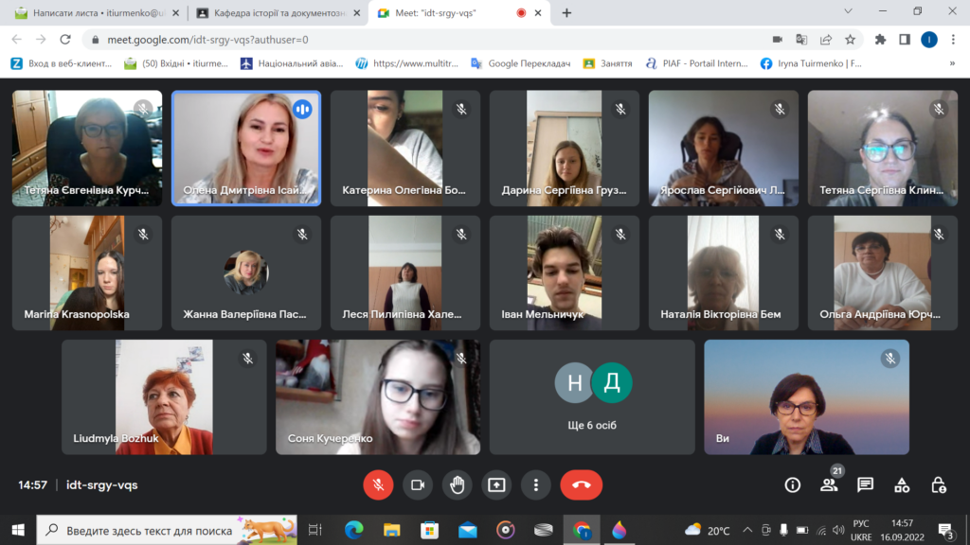Unmute the microphone in the call controls
This screenshot has width=970, height=545.
(378, 484)
